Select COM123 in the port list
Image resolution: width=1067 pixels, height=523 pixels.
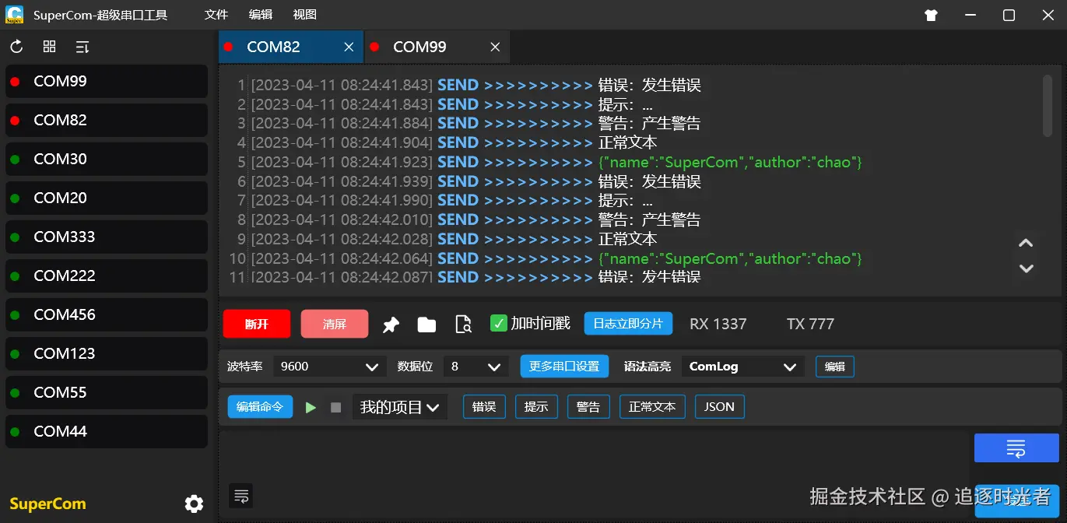click(107, 353)
